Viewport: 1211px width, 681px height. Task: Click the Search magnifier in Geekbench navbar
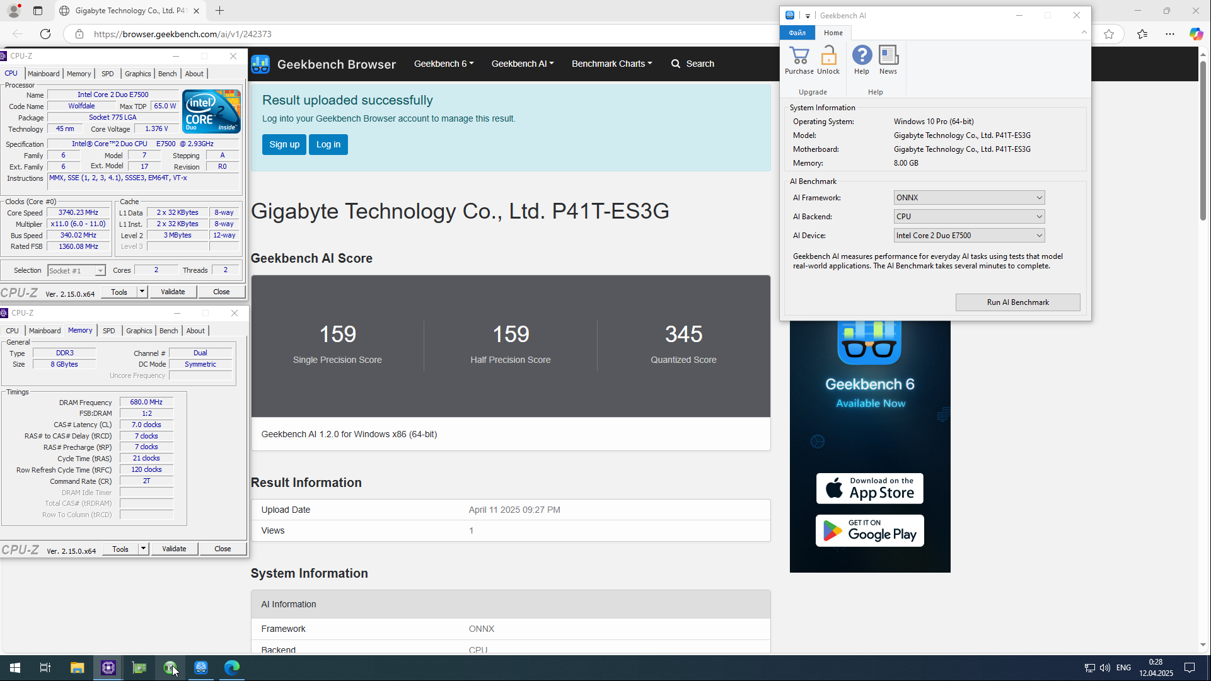tap(676, 64)
